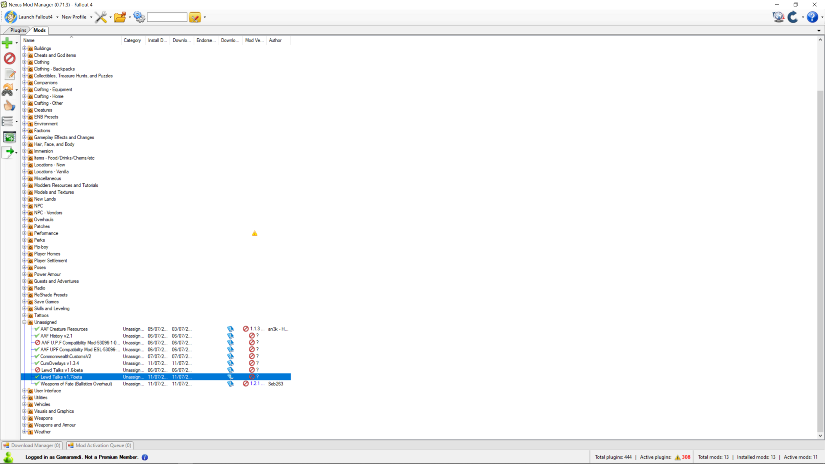Open the tools wrench and screwdriver menu

101,17
